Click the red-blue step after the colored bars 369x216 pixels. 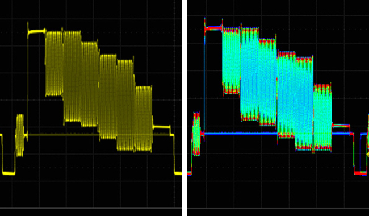pos(341,126)
